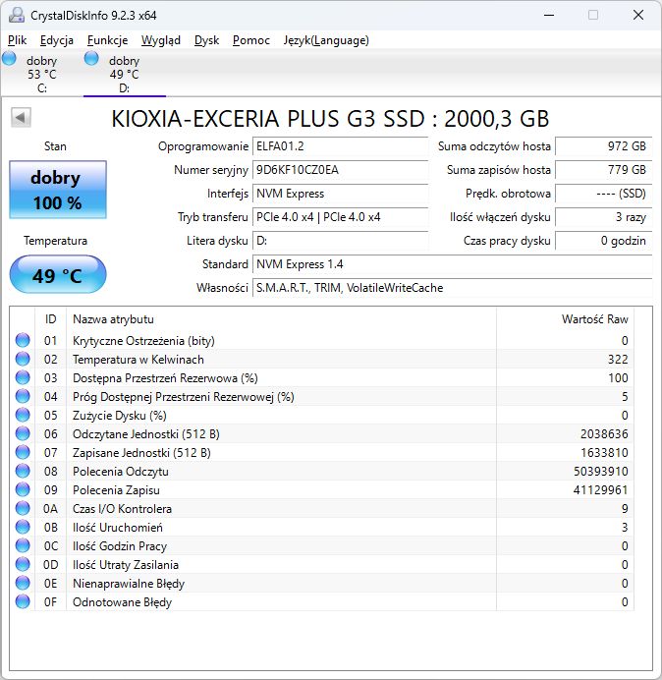Click the Tryb transferu PCIe 4.0 x4 field
The height and width of the screenshot is (680, 662).
coord(340,217)
